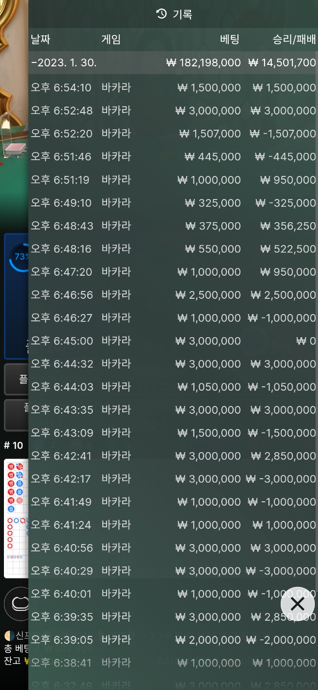Select the ₩ 2,000,000 bet amount

point(208,640)
